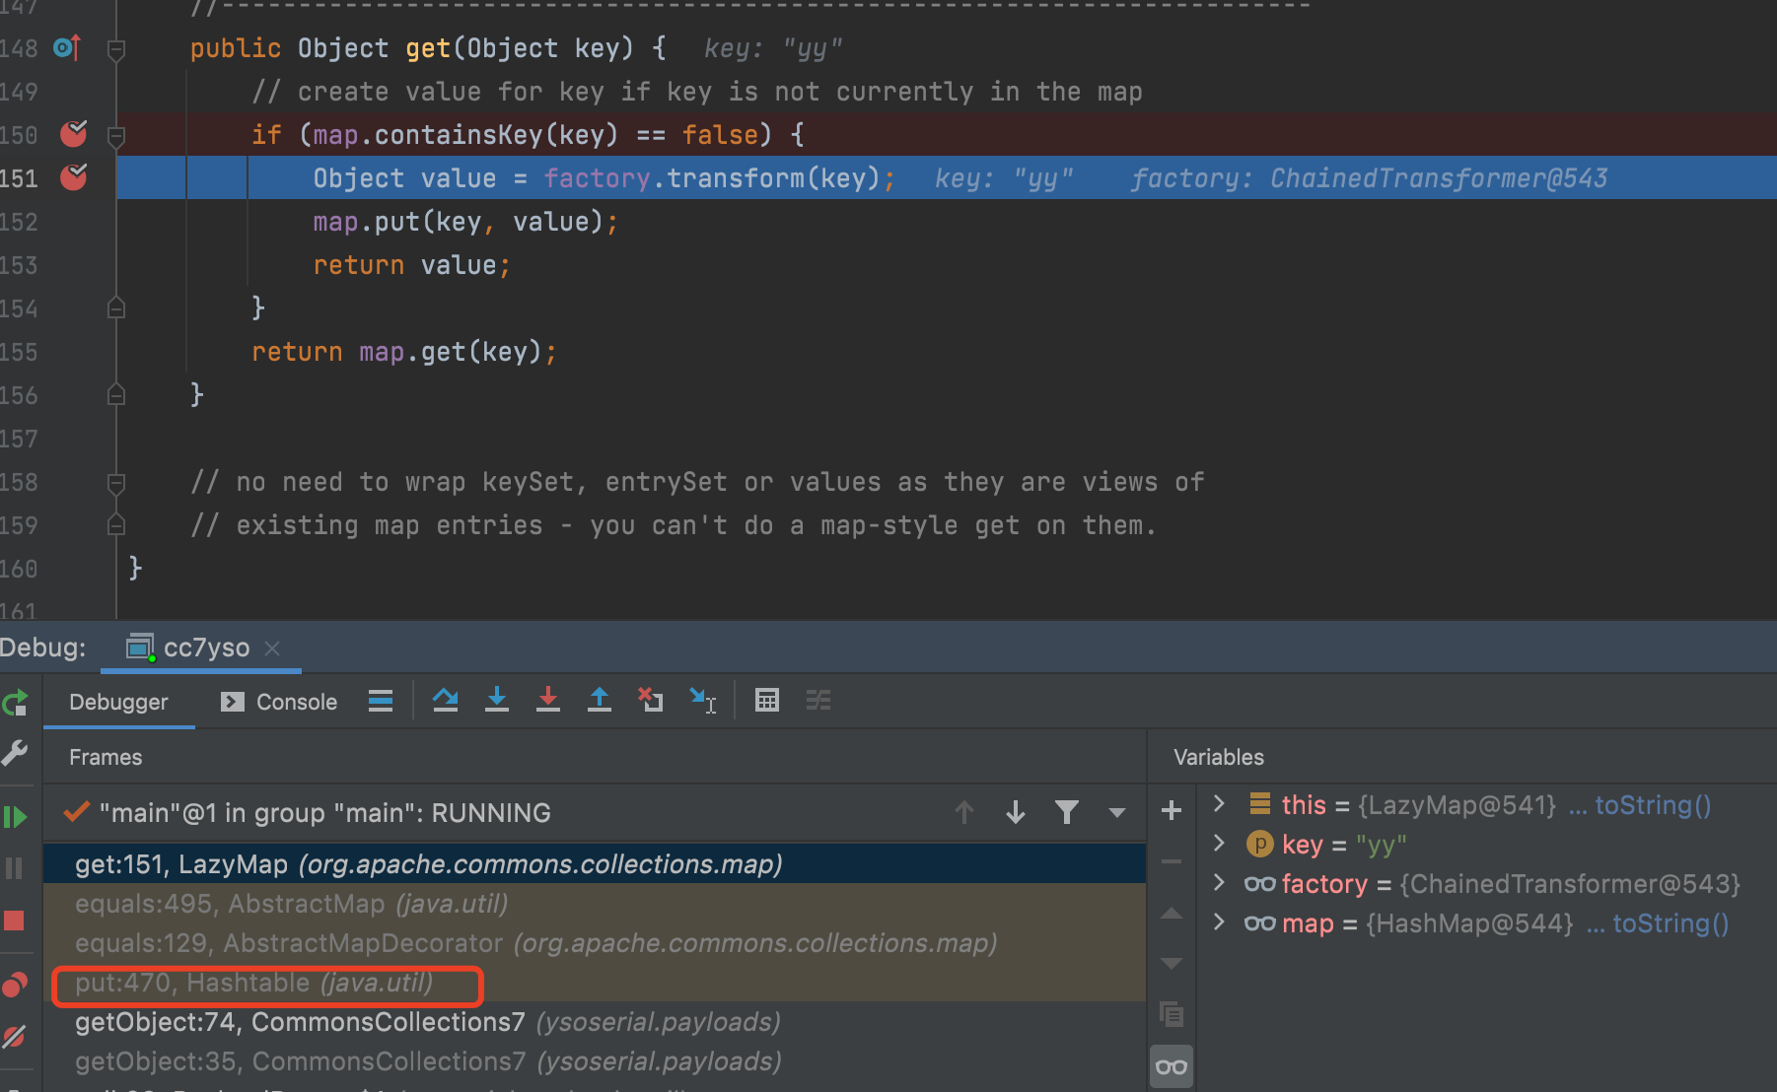Toggle Show Watches in Variables glasses icon

coord(1172,1067)
